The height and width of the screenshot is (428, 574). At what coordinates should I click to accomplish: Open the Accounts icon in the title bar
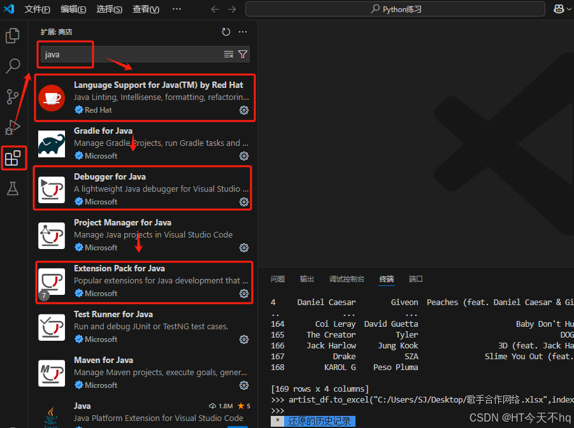pos(560,9)
